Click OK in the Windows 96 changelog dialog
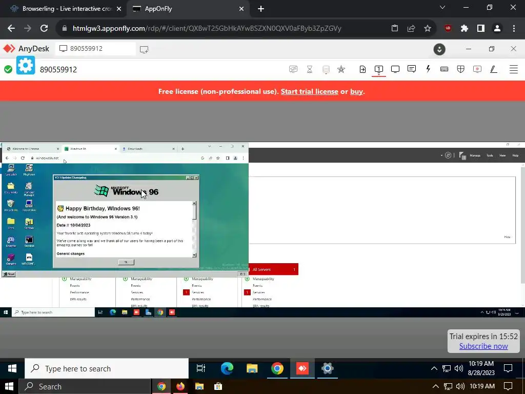Image resolution: width=525 pixels, height=394 pixels. 126,262
